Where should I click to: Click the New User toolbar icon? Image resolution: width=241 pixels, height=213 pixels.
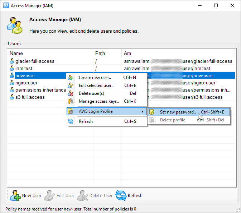pyautogui.click(x=15, y=195)
